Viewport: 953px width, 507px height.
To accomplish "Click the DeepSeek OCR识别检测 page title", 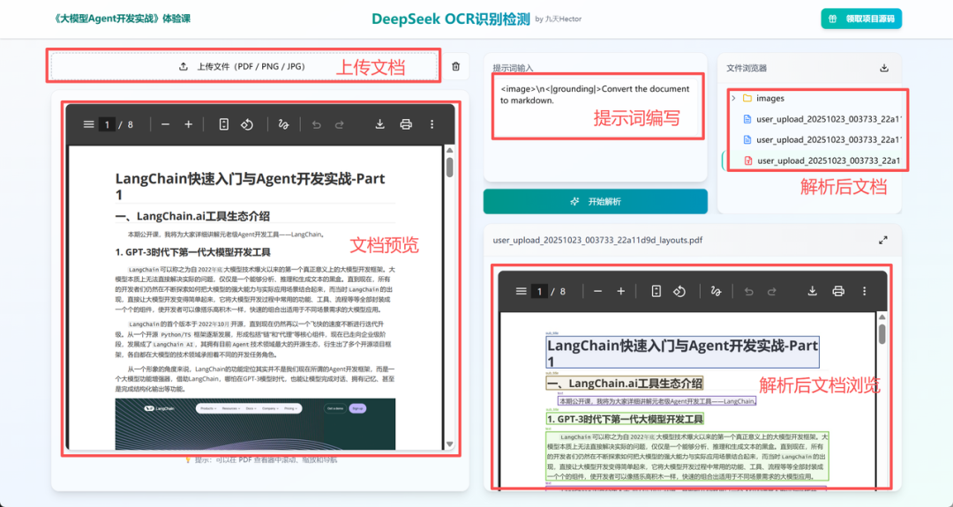I will click(x=450, y=19).
